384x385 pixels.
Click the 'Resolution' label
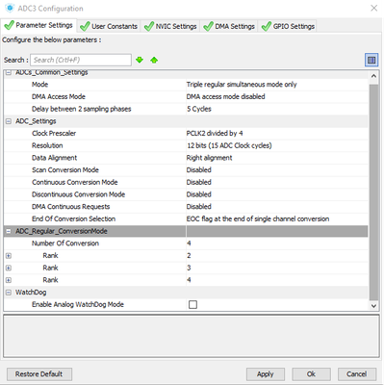[47, 145]
